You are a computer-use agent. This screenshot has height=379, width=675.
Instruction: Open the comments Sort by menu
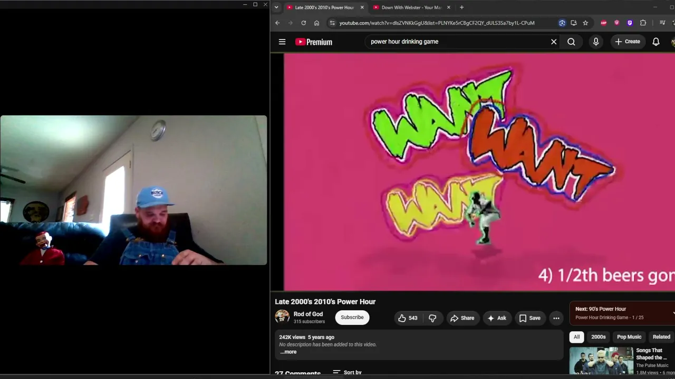(347, 372)
